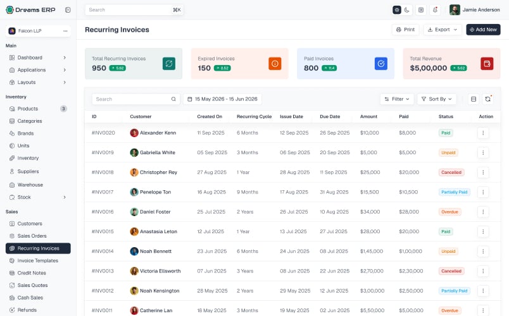Click the refresh icon above the table
The image size is (509, 316).
(487, 99)
